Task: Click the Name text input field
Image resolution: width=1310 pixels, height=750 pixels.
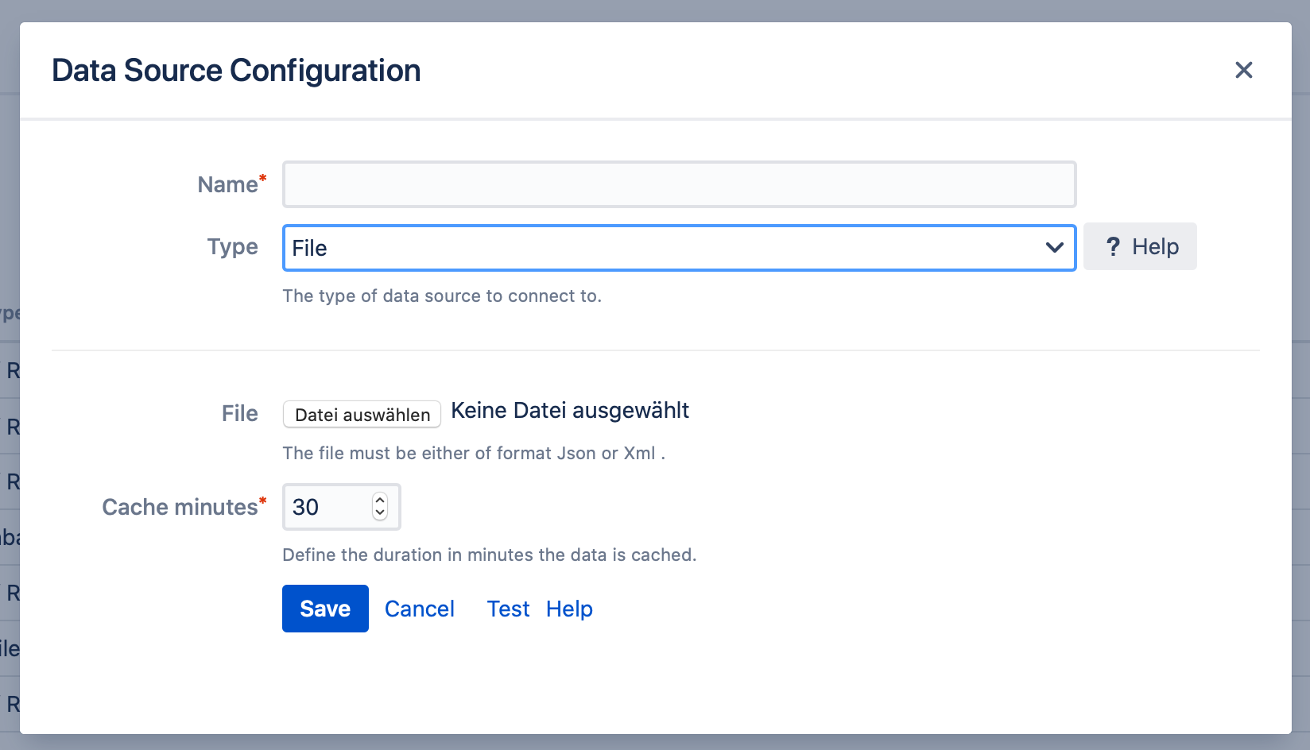Action: point(679,184)
